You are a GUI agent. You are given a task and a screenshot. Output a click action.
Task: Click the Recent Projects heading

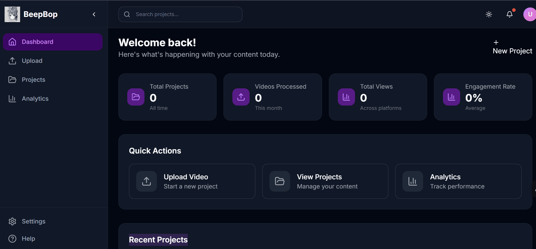click(x=158, y=240)
